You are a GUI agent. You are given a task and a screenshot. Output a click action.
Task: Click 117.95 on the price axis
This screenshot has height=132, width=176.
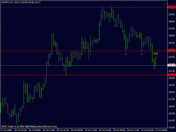pyautogui.click(x=171, y=99)
